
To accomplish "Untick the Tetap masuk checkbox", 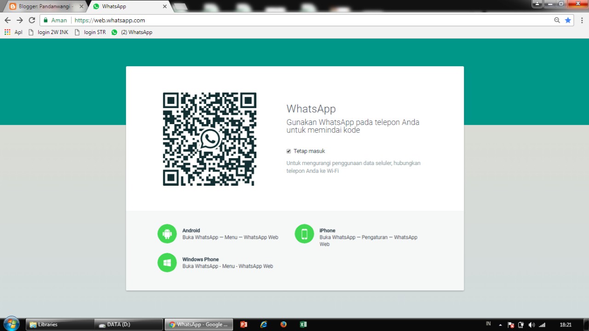I will click(x=289, y=151).
